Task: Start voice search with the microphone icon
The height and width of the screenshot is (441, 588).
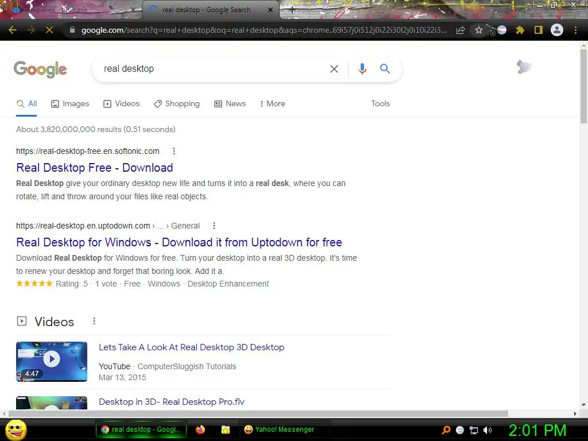Action: pyautogui.click(x=362, y=69)
